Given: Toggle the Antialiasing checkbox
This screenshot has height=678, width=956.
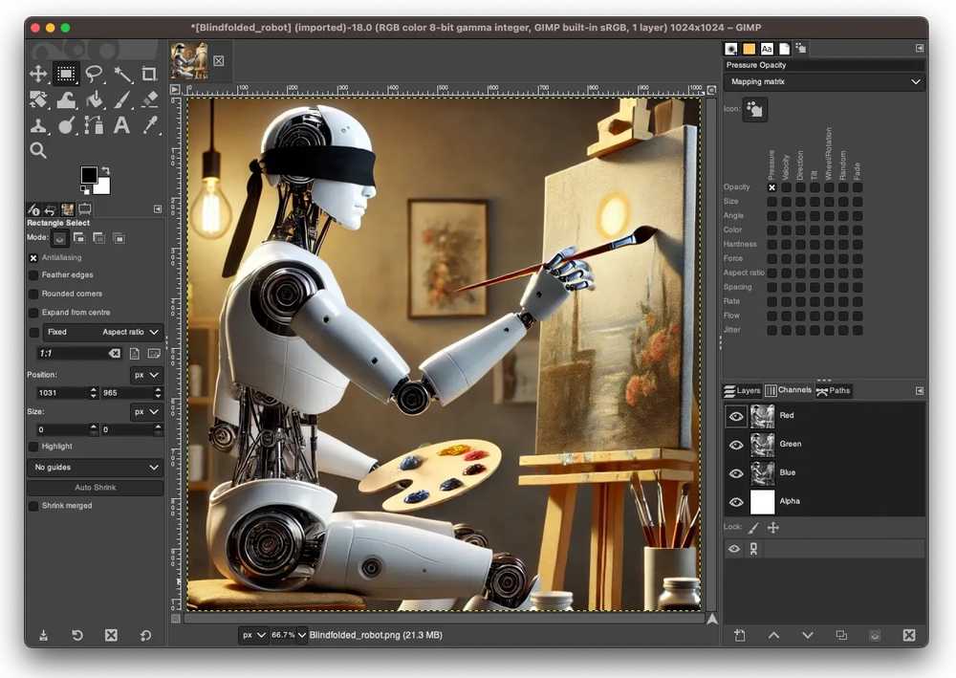Looking at the screenshot, I should [33, 258].
